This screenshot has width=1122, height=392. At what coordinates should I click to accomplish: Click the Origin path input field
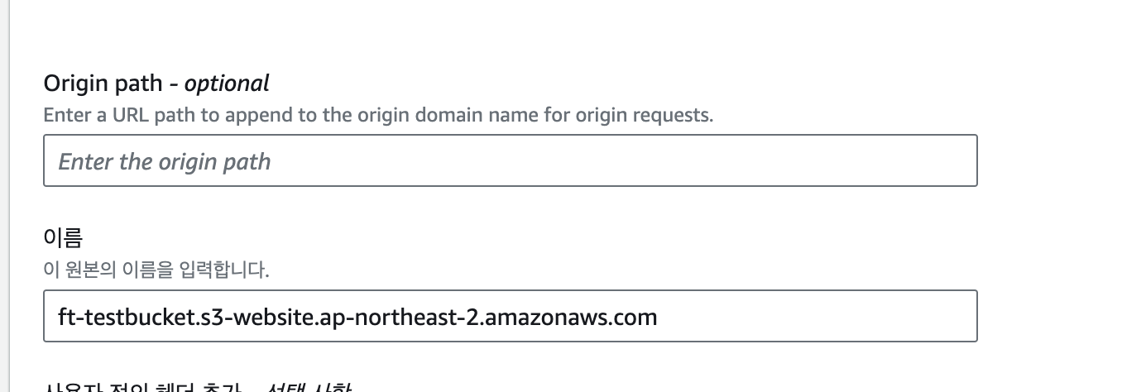click(510, 160)
